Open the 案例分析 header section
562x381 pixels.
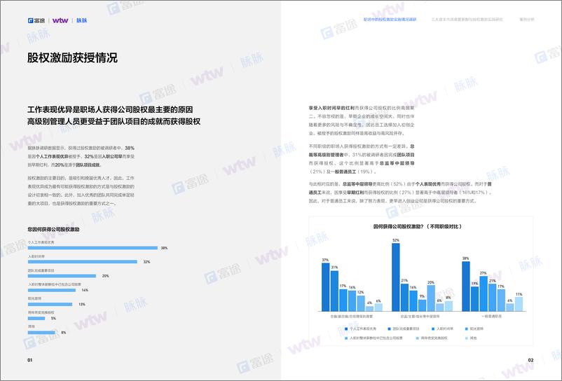point(527,20)
